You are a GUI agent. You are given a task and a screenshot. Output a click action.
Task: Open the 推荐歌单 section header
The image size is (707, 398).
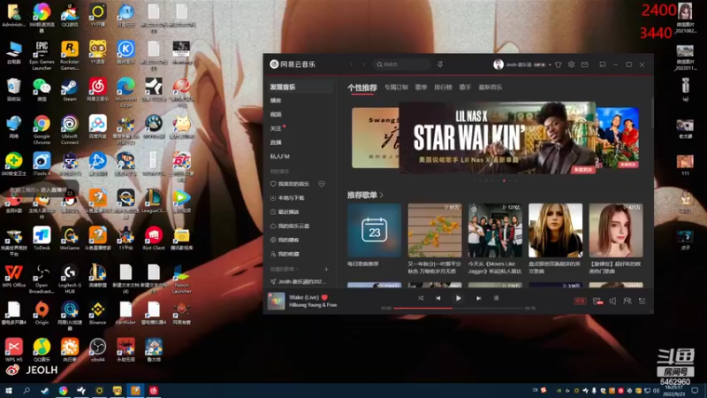point(365,195)
